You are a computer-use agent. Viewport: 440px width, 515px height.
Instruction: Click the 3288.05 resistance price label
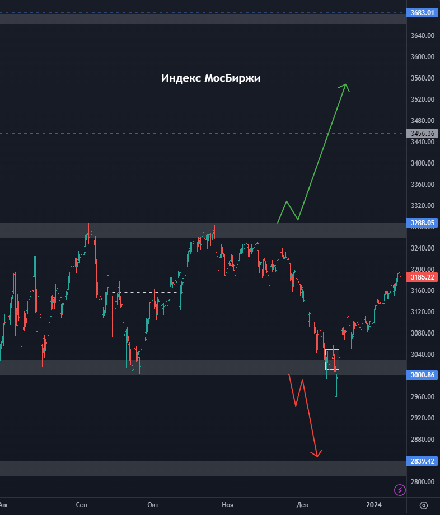point(422,223)
